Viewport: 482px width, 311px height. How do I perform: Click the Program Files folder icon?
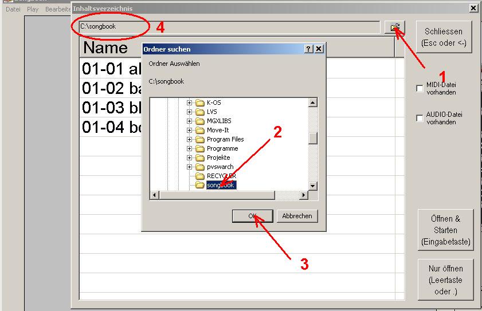200,140
